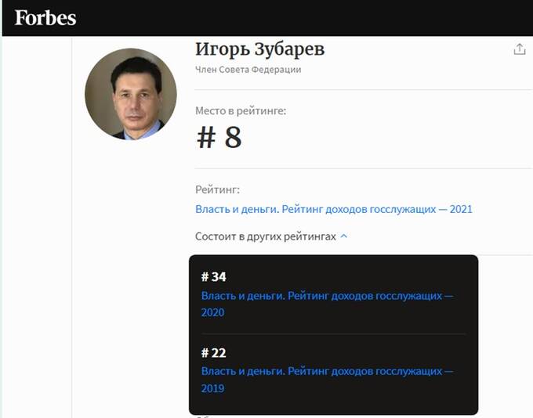
Task: Click the blue chevron next to других рейтингах
Action: (343, 236)
